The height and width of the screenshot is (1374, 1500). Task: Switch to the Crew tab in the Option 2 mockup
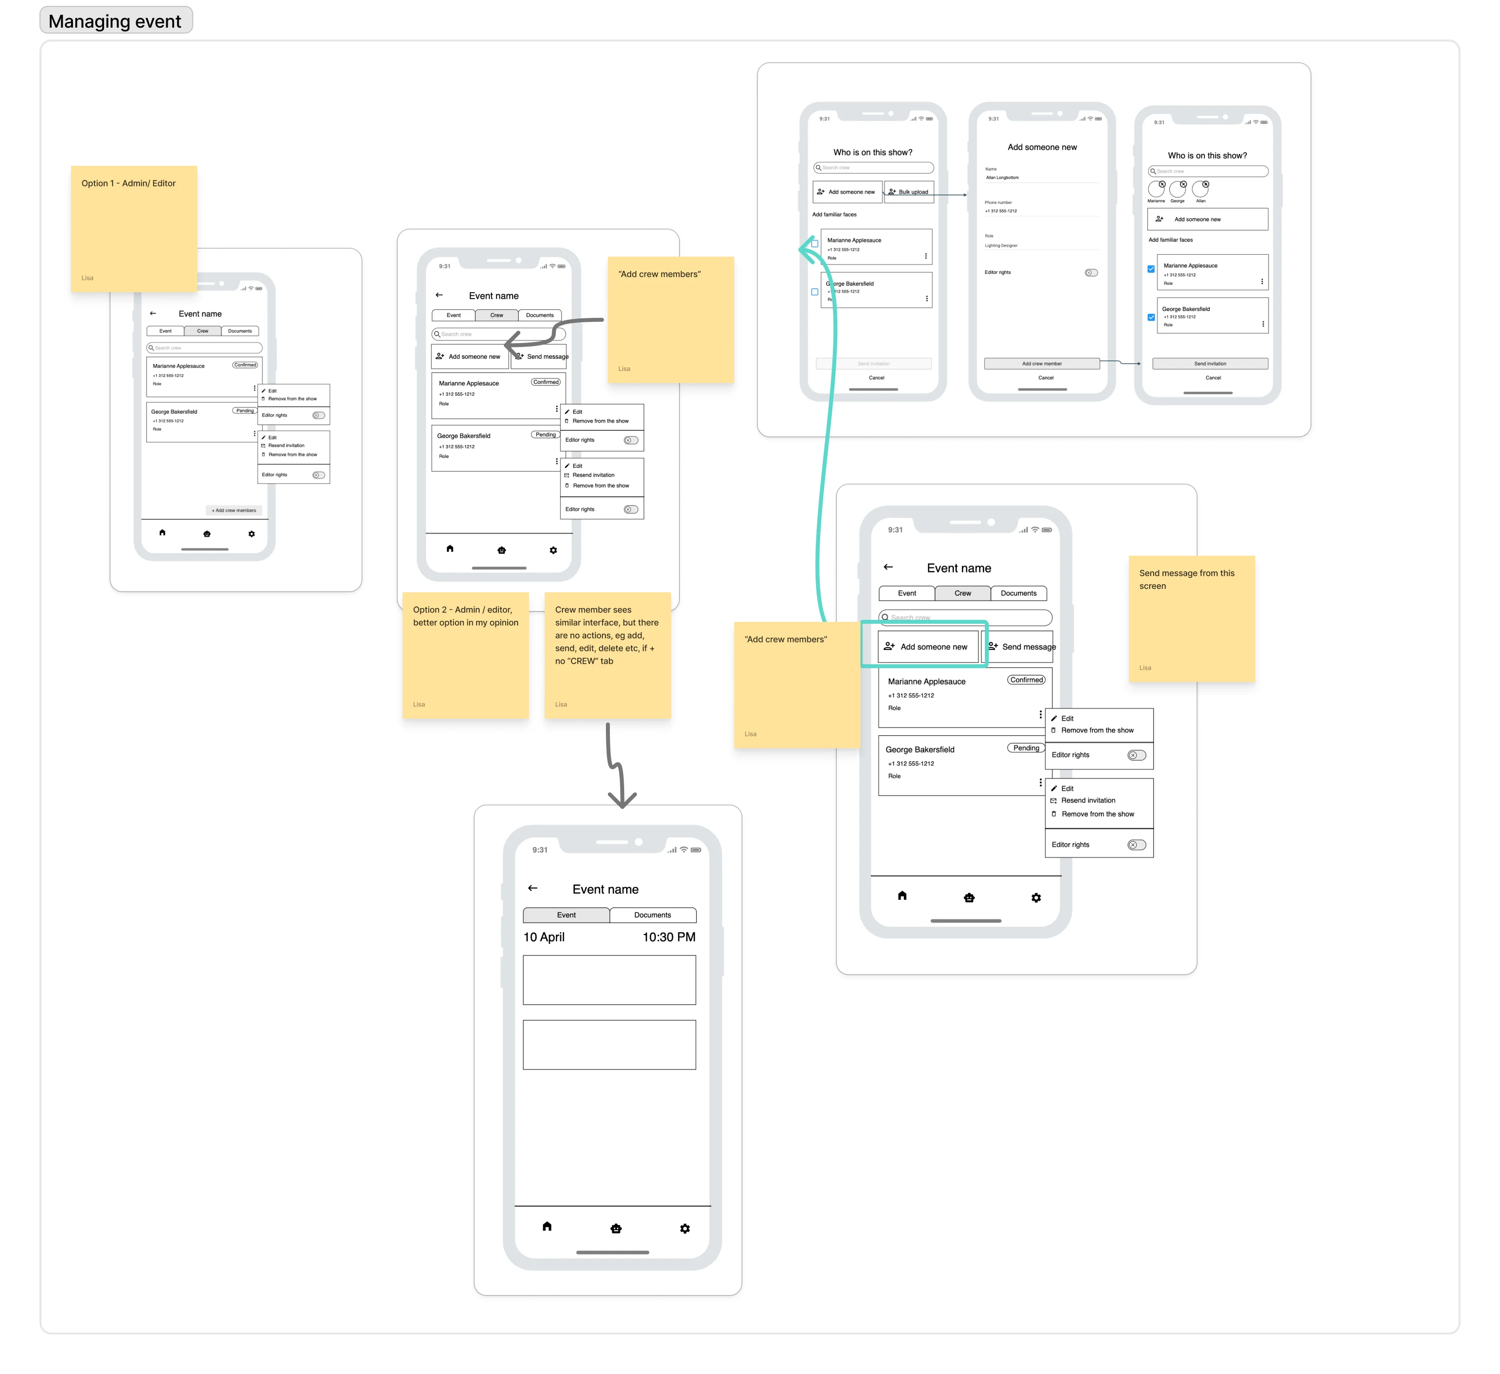[496, 315]
